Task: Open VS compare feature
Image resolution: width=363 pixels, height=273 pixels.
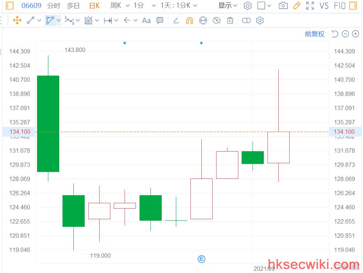Action: click(324, 5)
